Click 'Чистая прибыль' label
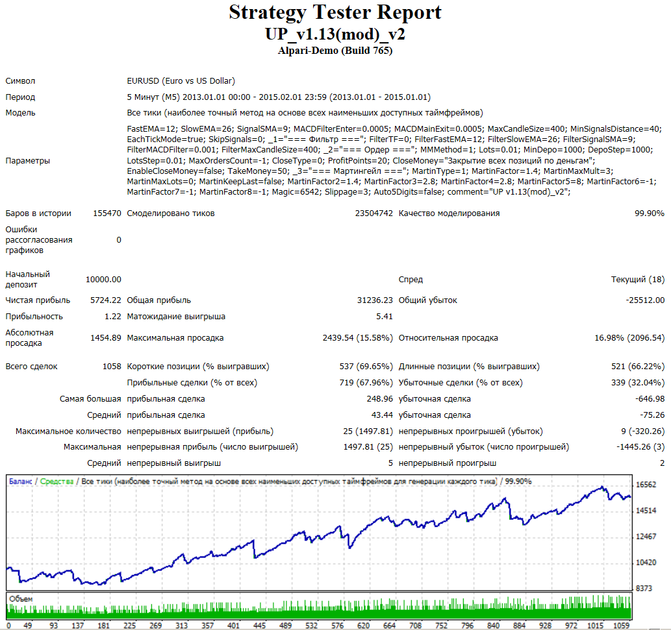The width and height of the screenshot is (671, 630). coord(38,300)
